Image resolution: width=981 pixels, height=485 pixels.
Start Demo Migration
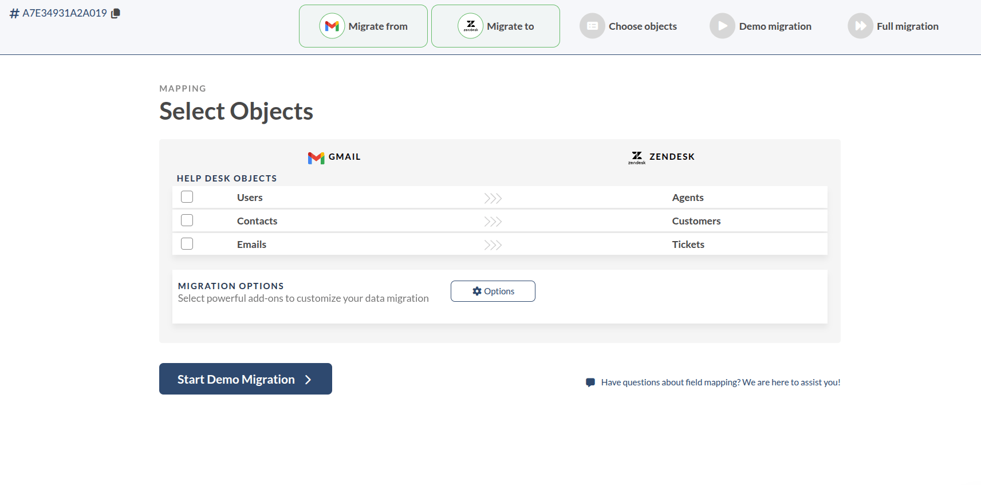pos(246,378)
